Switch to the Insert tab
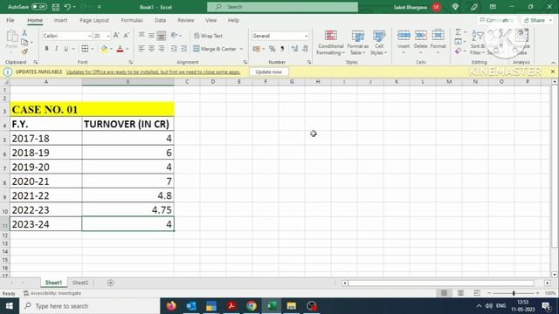 coord(60,20)
